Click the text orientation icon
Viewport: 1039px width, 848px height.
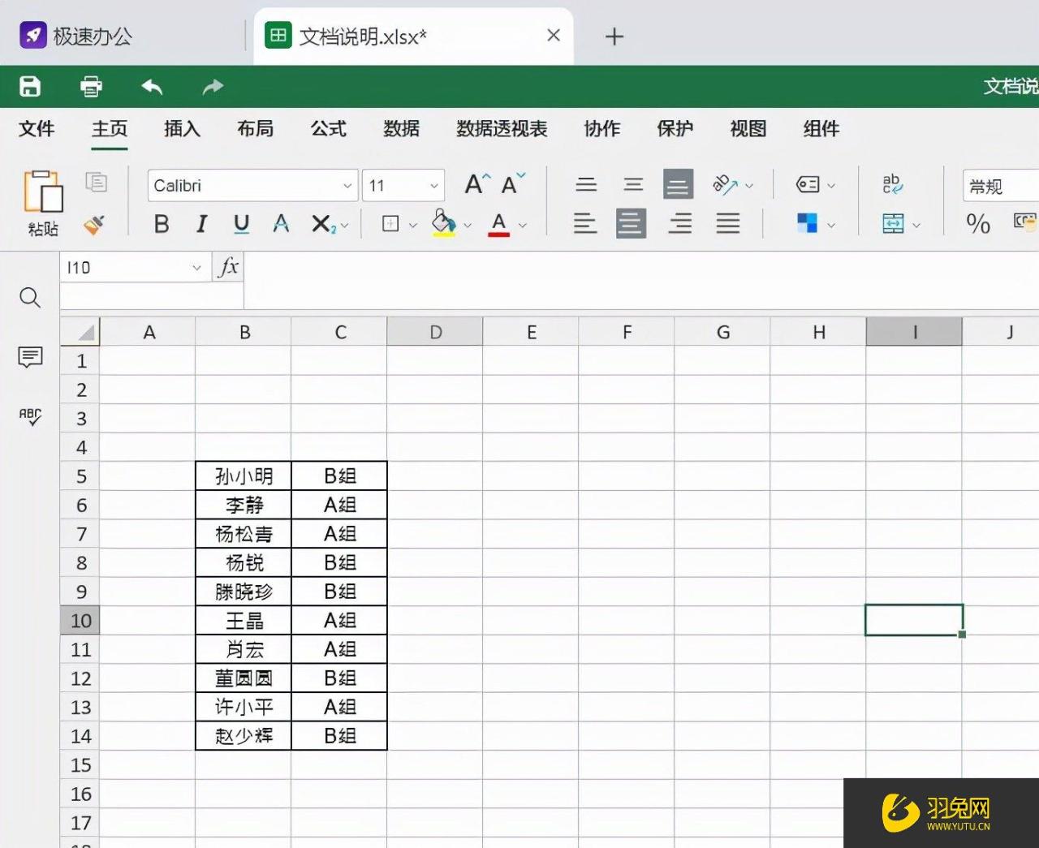click(x=725, y=184)
